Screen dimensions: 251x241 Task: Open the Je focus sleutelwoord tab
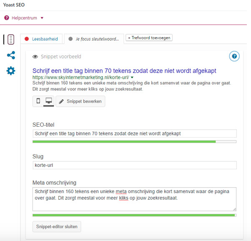[94, 39]
